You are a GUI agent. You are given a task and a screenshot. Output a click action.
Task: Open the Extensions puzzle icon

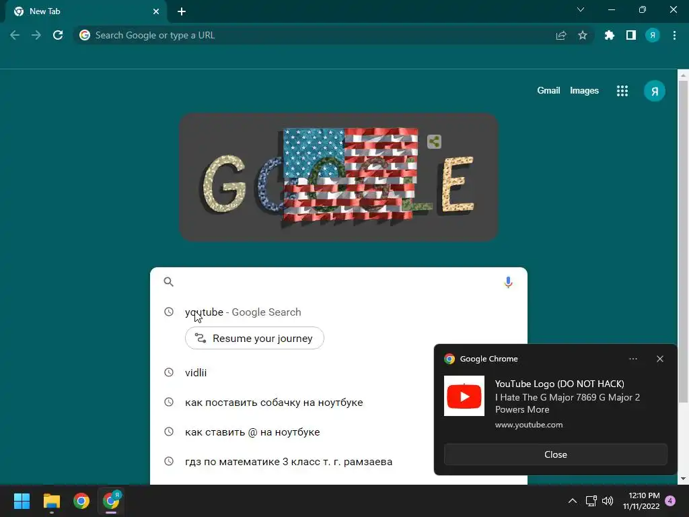(610, 35)
